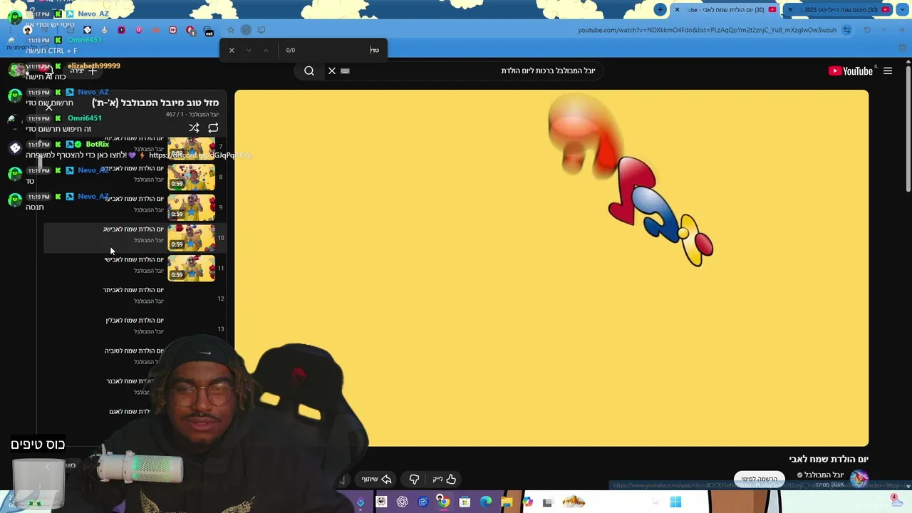This screenshot has width=912, height=513.
Task: Click the main video player area
Action: point(551,268)
